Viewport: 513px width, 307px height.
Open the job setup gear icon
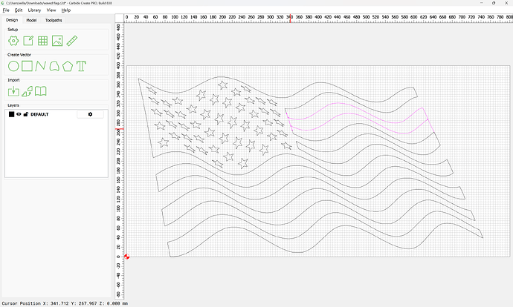13,40
